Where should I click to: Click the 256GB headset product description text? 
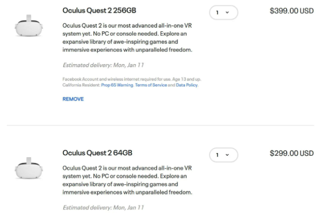(127, 38)
